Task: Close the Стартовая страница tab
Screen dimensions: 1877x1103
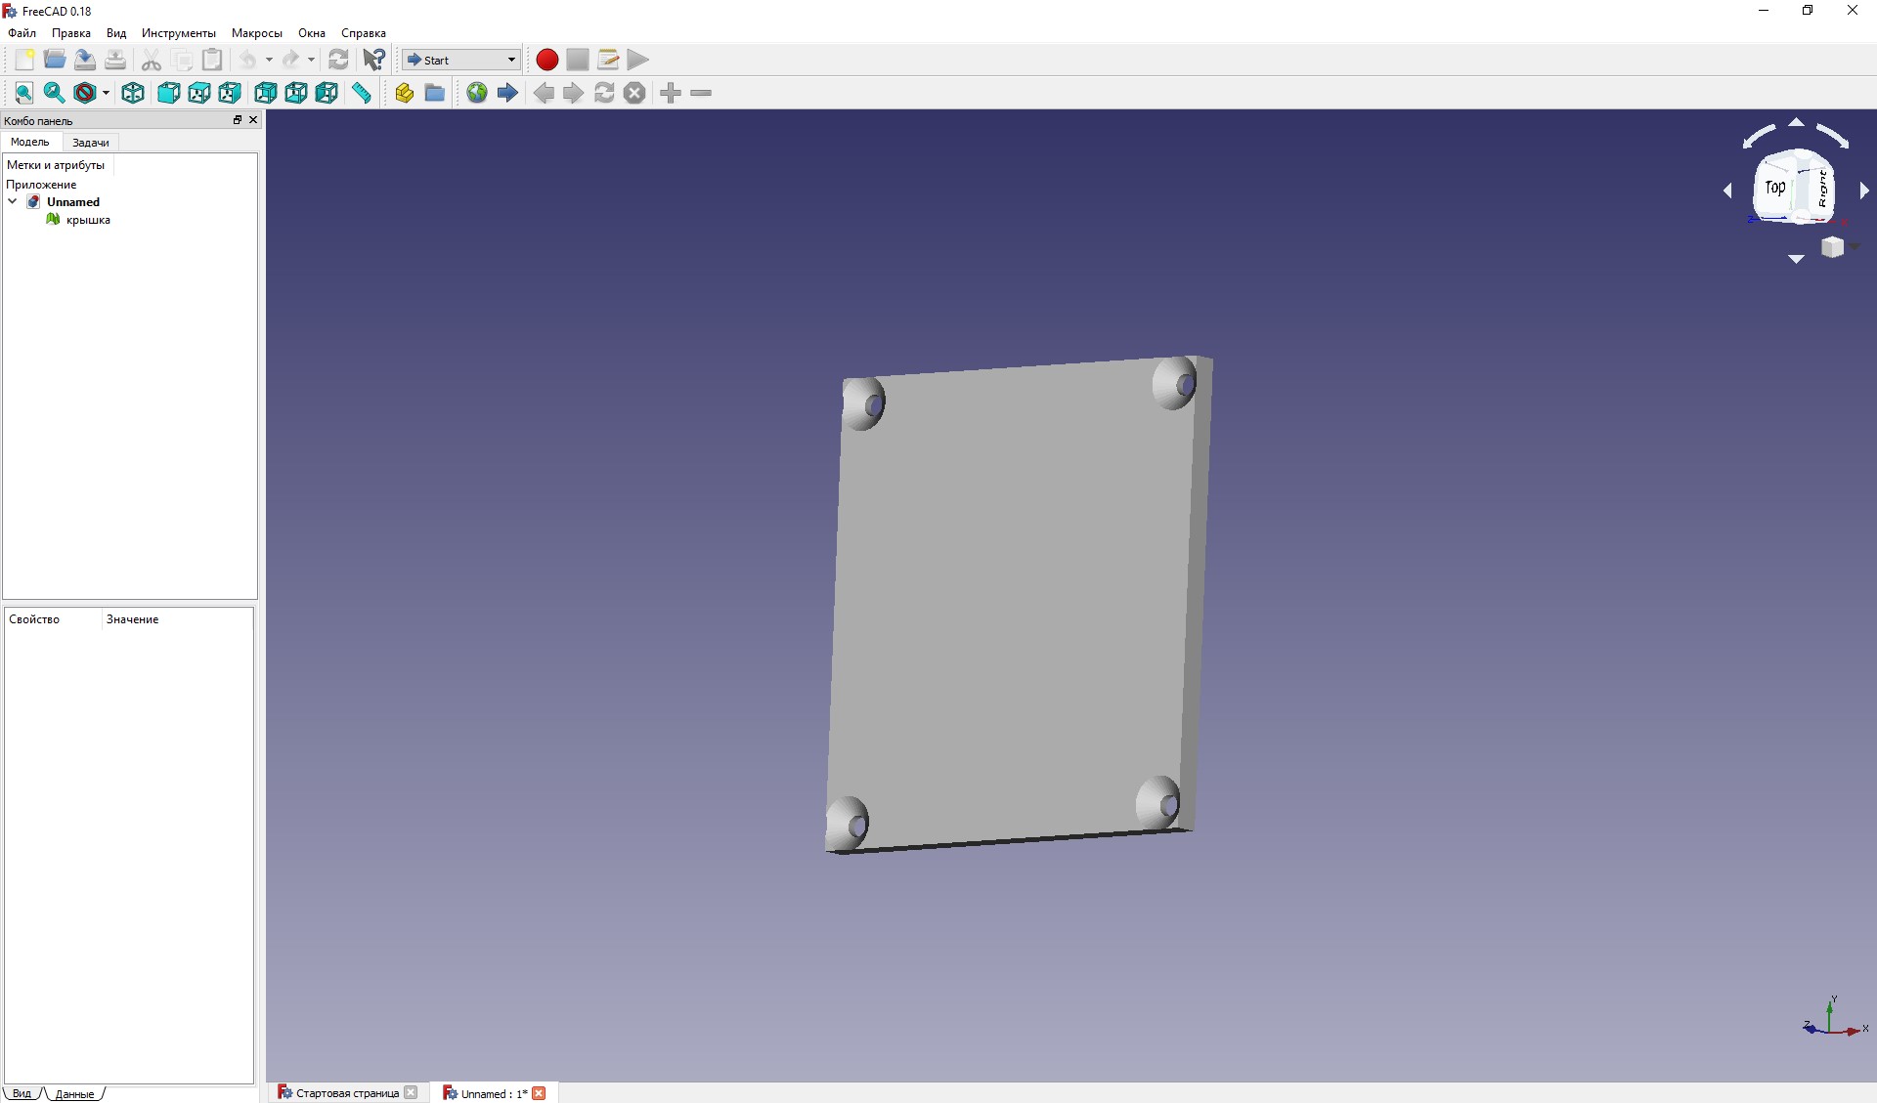Action: (411, 1092)
